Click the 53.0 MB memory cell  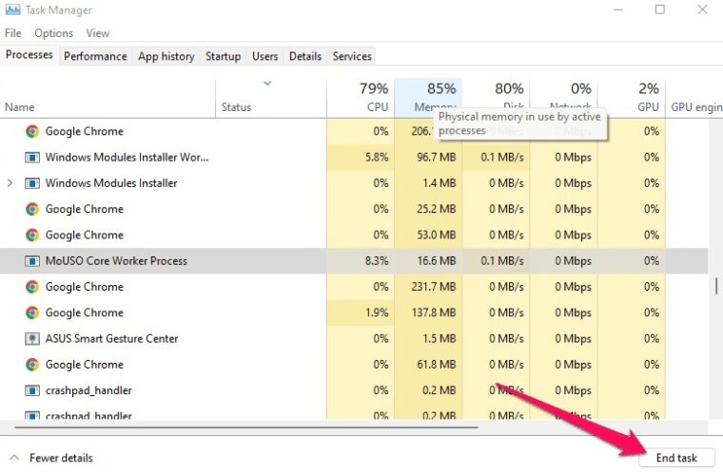pos(428,235)
